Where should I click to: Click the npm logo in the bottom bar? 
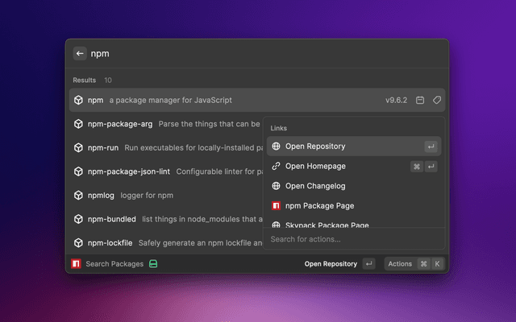(76, 264)
